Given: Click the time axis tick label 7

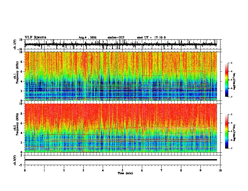Looking at the screenshot, I should coord(161,170).
